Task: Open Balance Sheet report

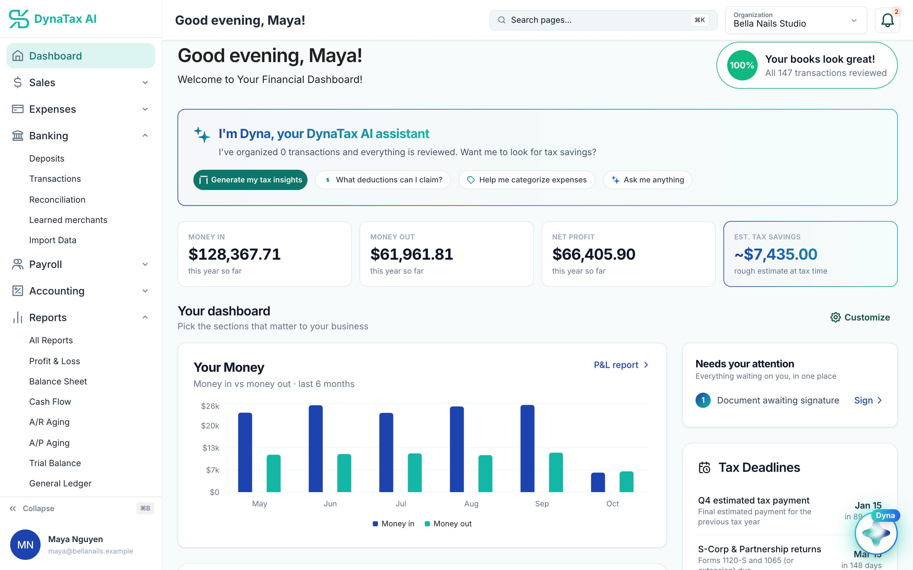Action: click(58, 382)
